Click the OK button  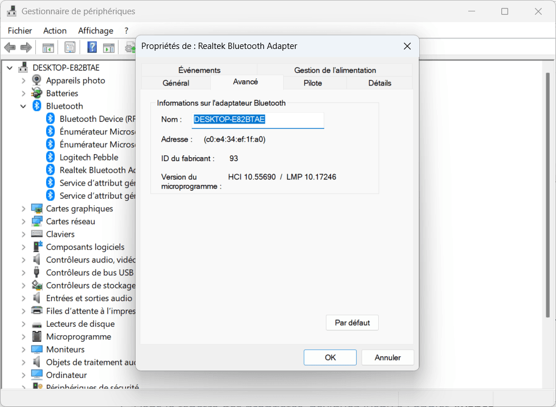[x=330, y=357]
